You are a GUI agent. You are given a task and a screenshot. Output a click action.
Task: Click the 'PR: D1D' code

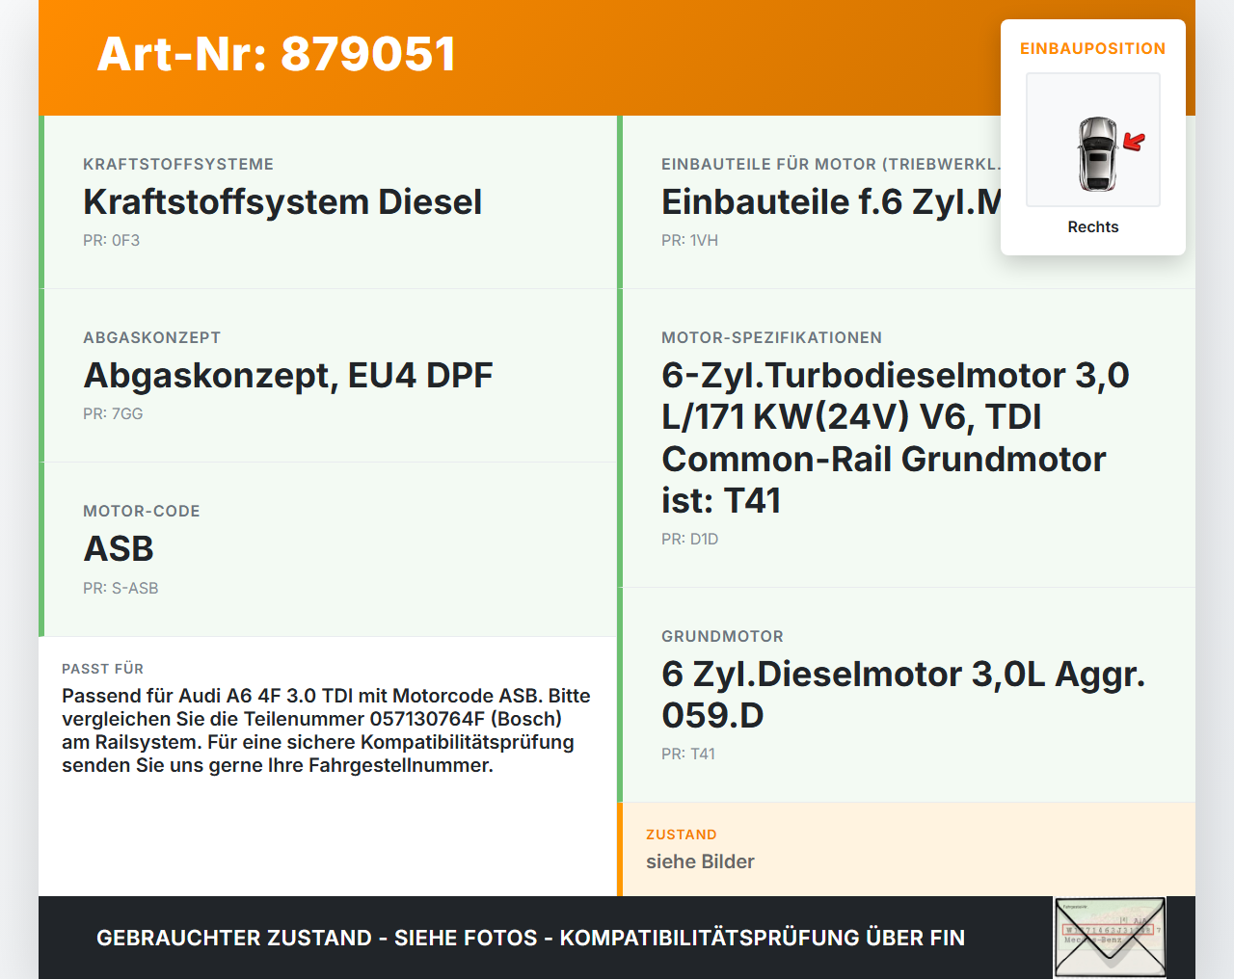click(689, 540)
